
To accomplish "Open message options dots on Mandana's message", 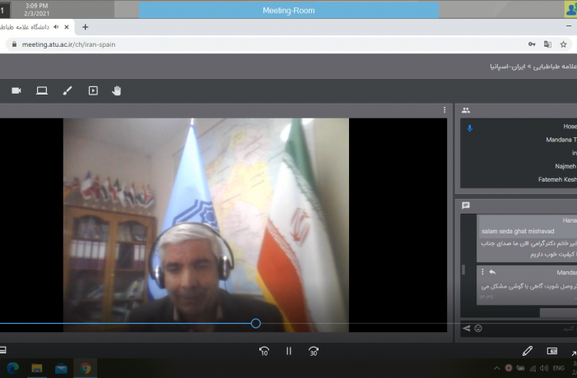I will 482,272.
